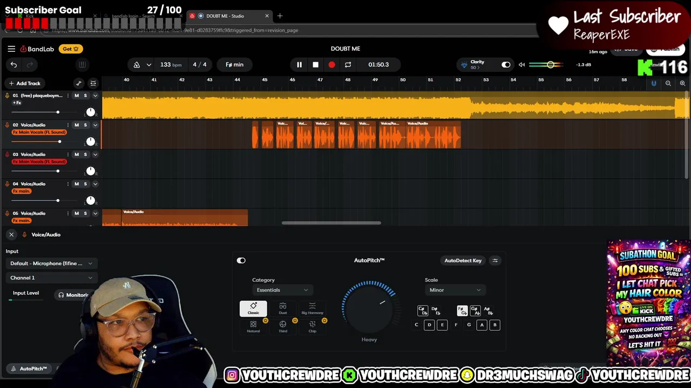This screenshot has height=388, width=691.
Task: Solo track 01 plaqueboymax
Action: click(x=85, y=95)
